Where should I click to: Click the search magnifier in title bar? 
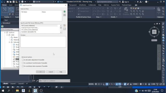click(120, 2)
